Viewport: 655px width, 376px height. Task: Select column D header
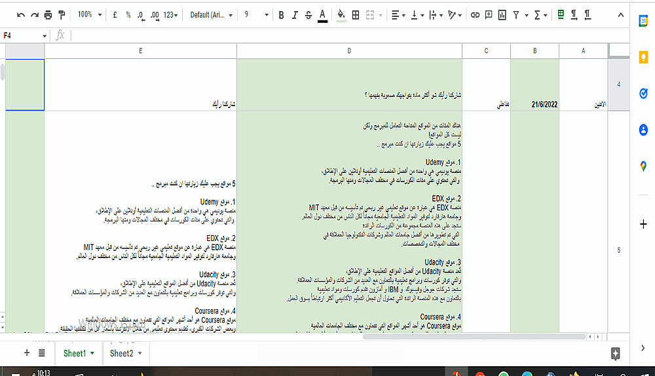[349, 51]
